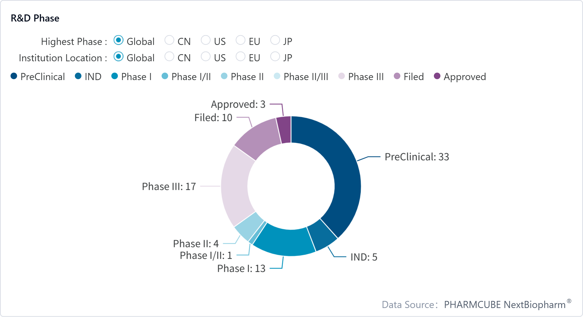Toggle Phase II legend entry
Image resolution: width=583 pixels, height=317 pixels.
coord(224,76)
